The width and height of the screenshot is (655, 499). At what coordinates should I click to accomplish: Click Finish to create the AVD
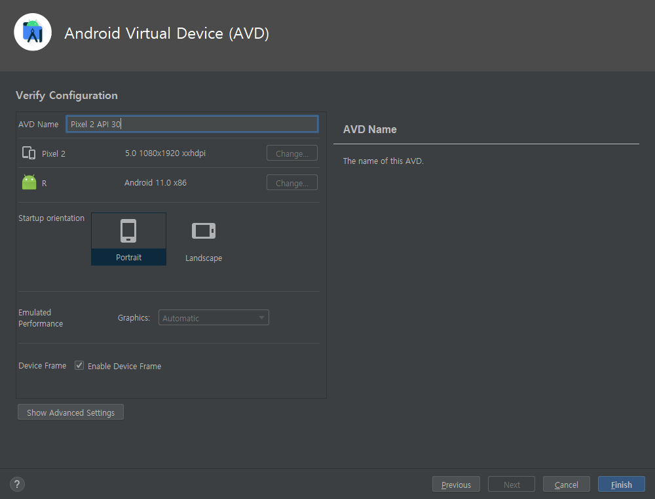[x=622, y=484]
